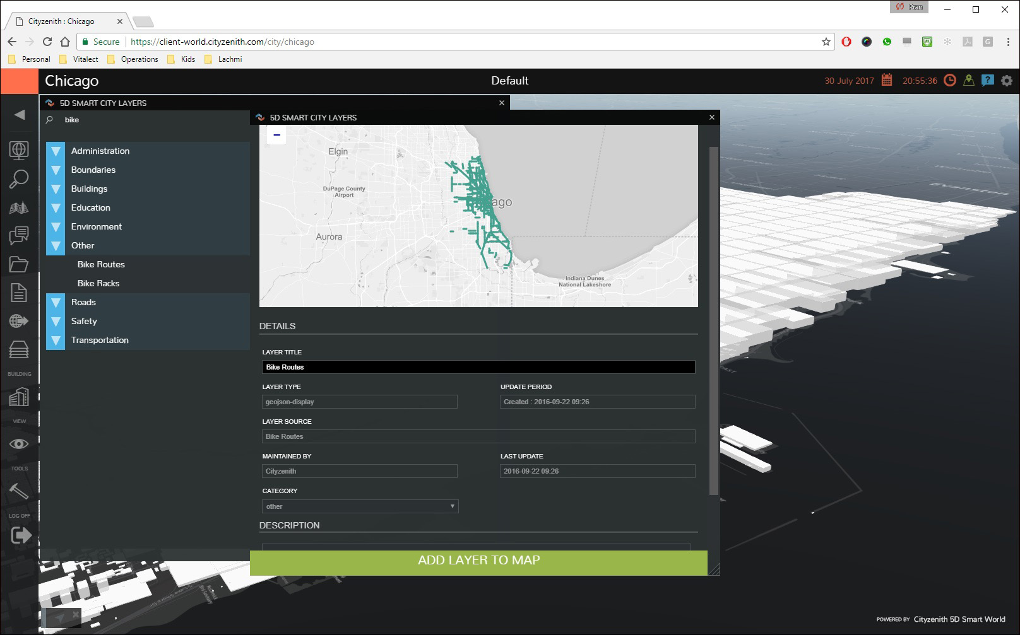Open the folded map icon in sidebar
Screen dimensions: 1020x635
pos(19,207)
